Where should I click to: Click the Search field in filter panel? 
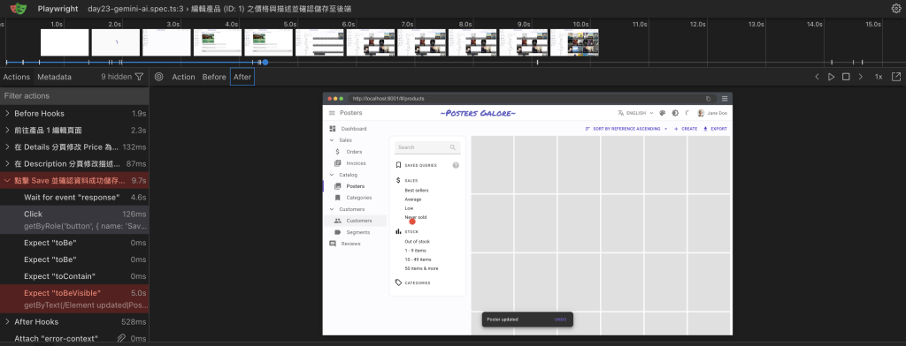(427, 147)
